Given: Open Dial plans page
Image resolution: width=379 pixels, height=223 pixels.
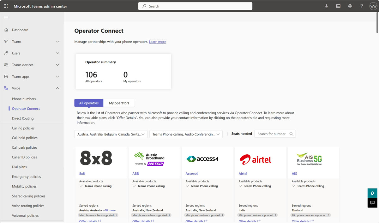Looking at the screenshot, I should pyautogui.click(x=19, y=167).
